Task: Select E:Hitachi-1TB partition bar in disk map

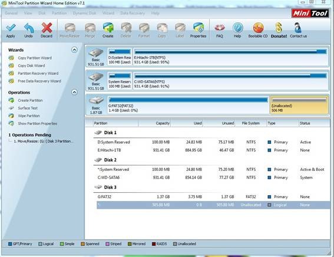Action: click(230, 57)
